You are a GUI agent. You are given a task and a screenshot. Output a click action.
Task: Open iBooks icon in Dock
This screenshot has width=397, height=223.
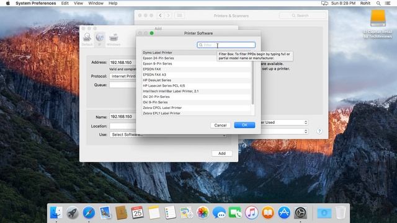tap(268, 212)
